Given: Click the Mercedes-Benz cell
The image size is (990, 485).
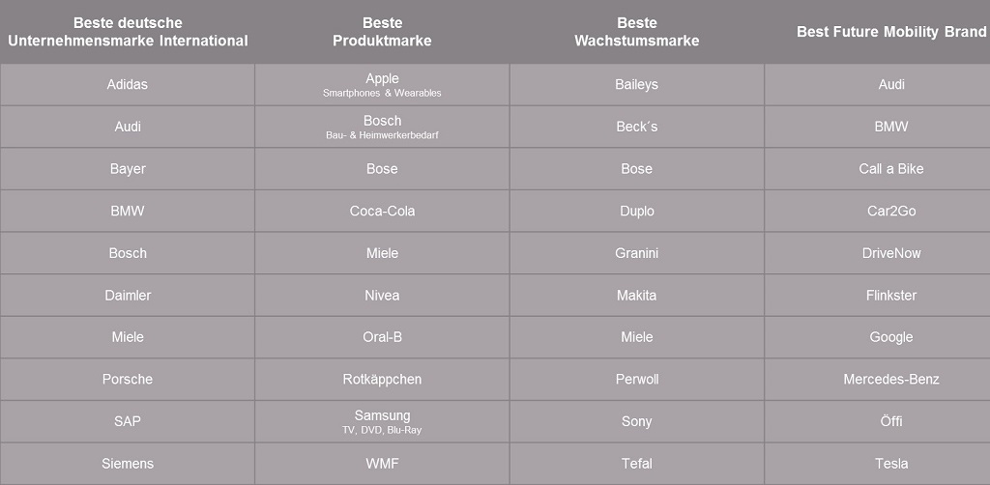Looking at the screenshot, I should click(890, 380).
